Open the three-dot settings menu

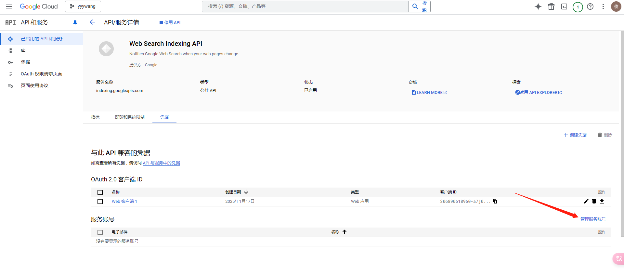click(603, 7)
